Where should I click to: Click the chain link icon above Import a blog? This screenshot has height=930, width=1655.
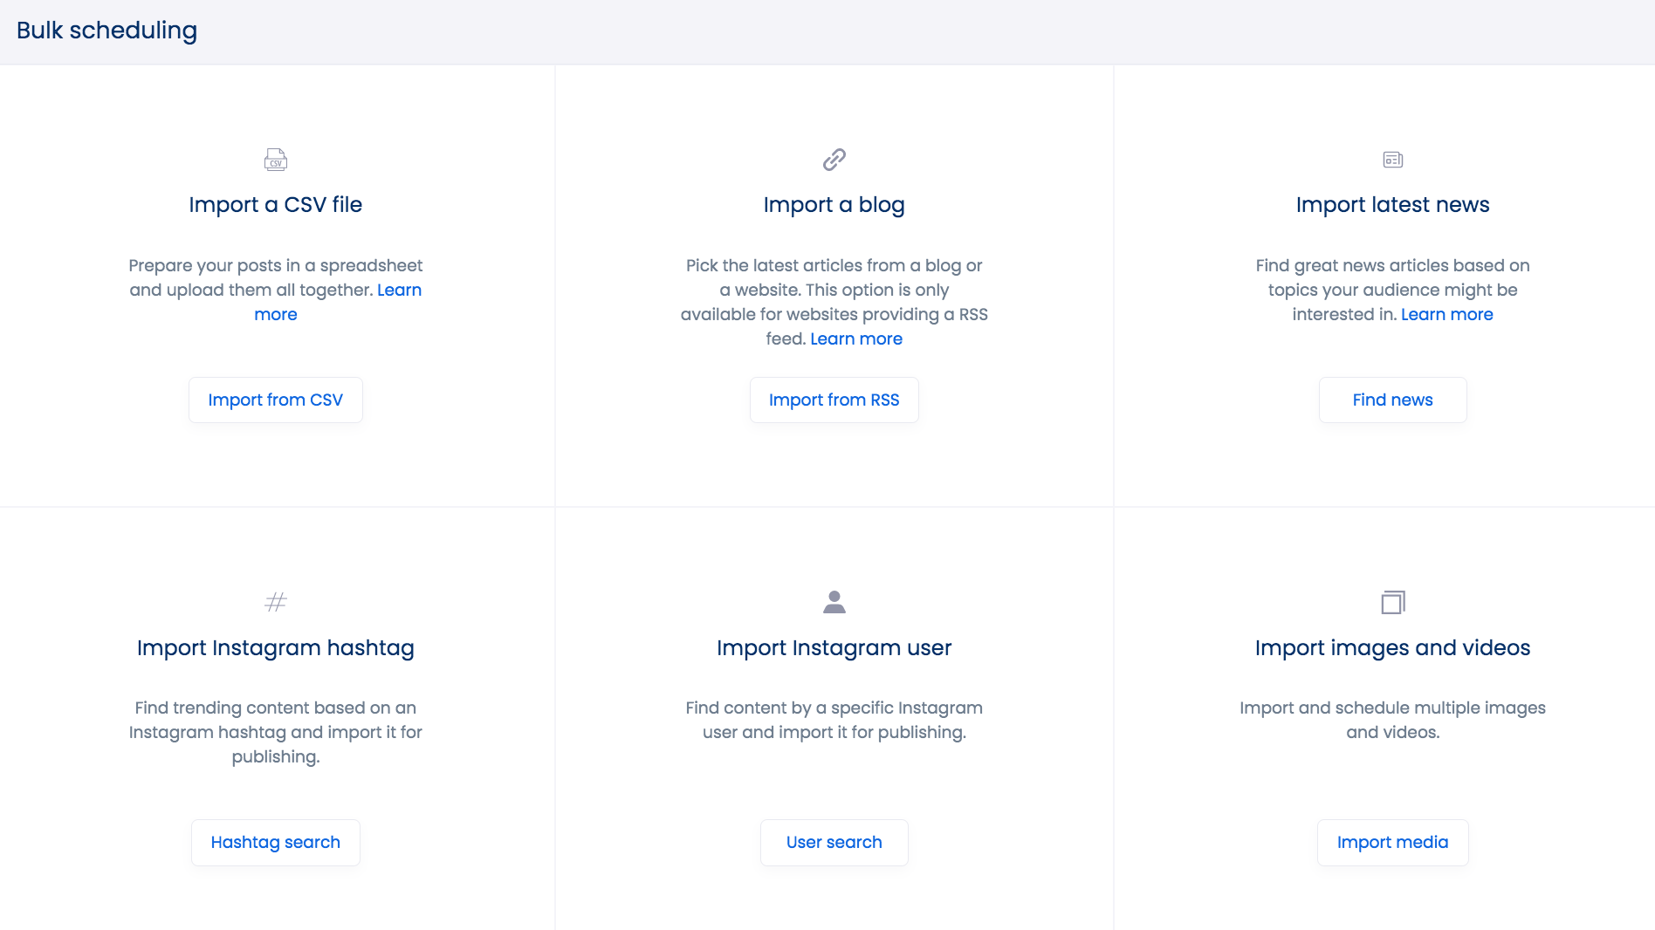click(834, 159)
